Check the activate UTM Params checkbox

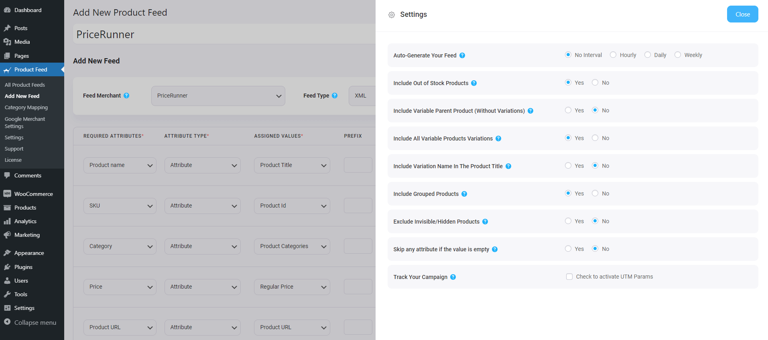tap(569, 277)
